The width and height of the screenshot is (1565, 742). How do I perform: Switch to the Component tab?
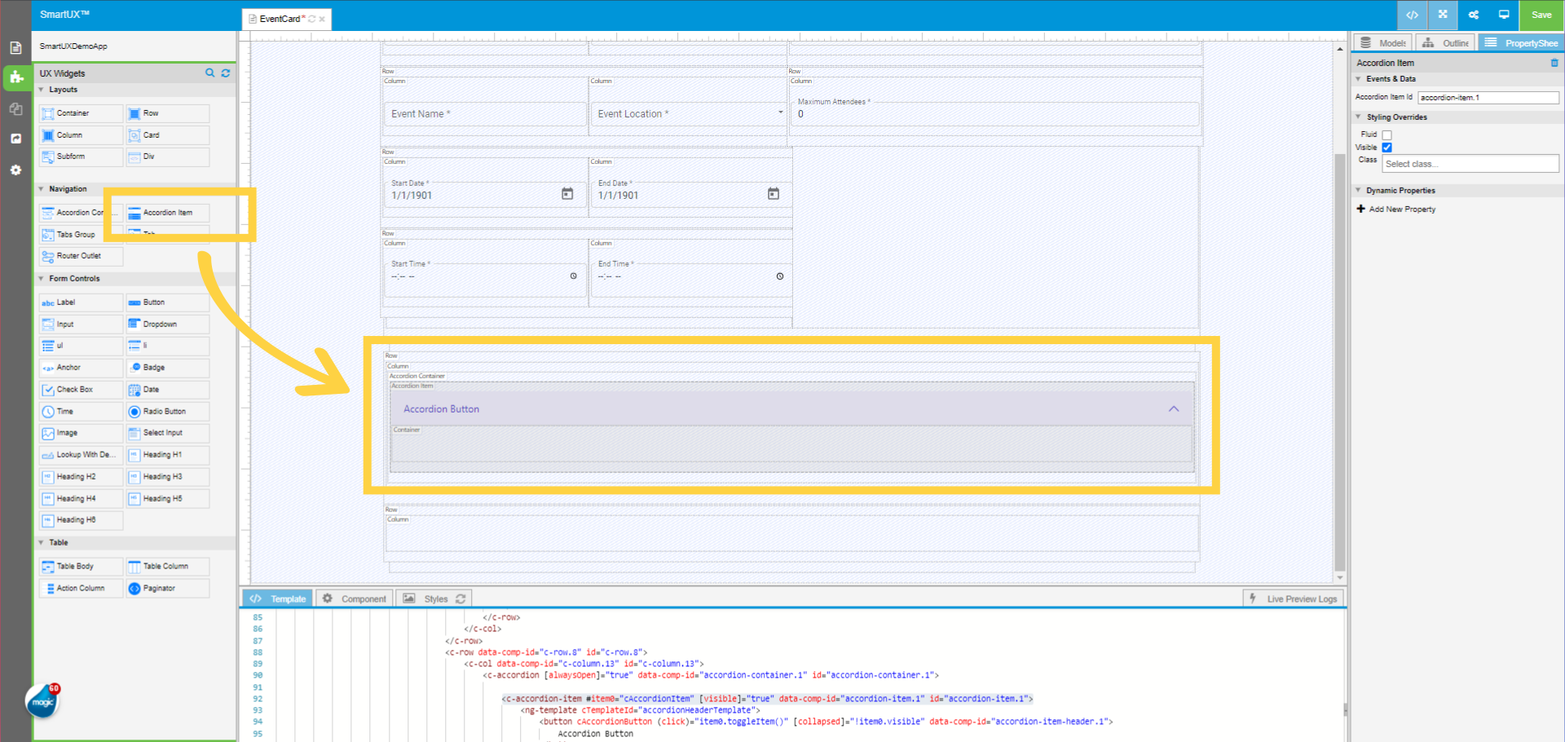point(355,598)
